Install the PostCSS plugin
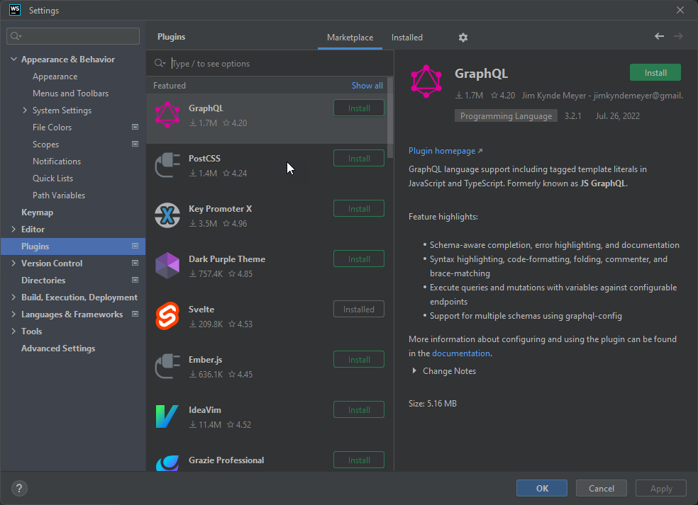The width and height of the screenshot is (698, 505). coord(359,158)
